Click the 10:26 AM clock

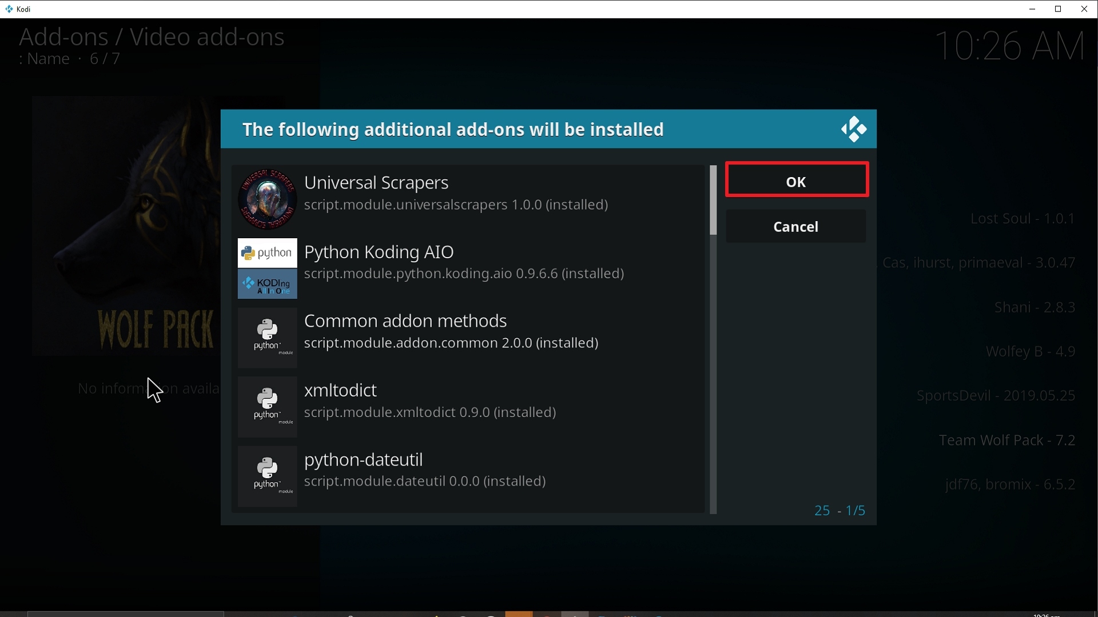[x=1009, y=46]
